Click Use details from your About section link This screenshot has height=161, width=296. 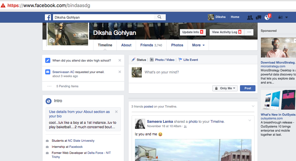point(79,114)
